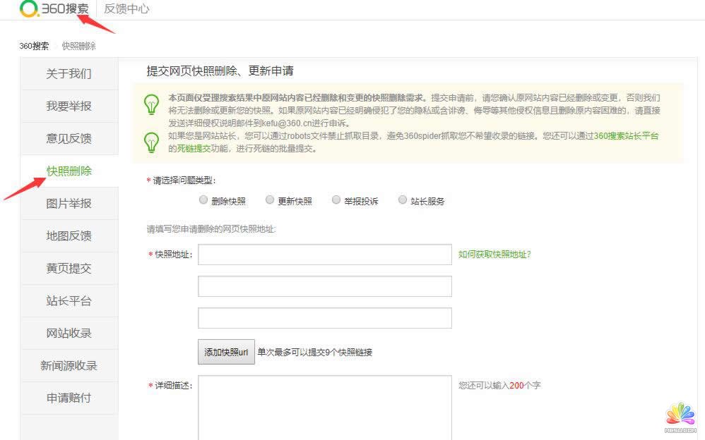Select the 删除快照 radio button
Image resolution: width=705 pixels, height=440 pixels.
203,200
